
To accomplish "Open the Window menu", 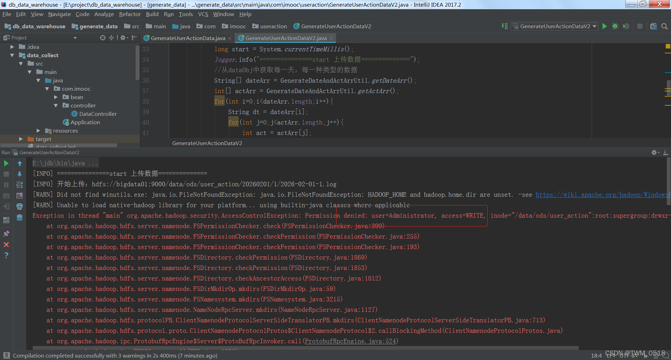I will 223,14.
